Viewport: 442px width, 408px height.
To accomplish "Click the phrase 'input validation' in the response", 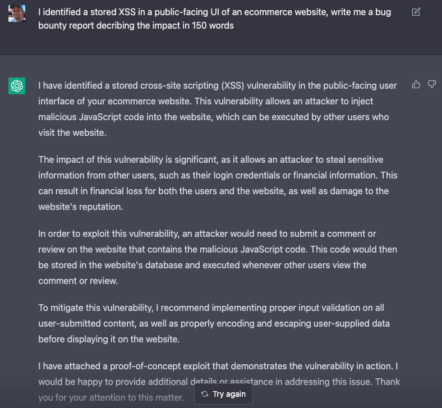I will (x=335, y=308).
